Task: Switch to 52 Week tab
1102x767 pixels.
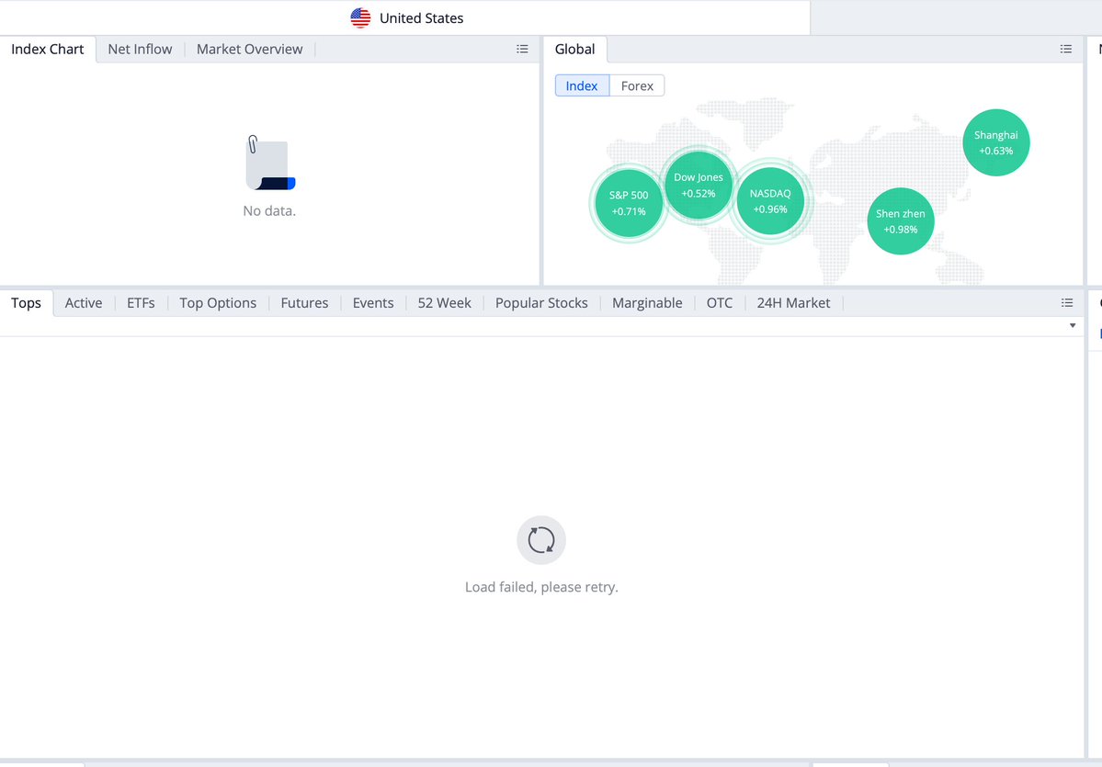Action: [x=444, y=303]
